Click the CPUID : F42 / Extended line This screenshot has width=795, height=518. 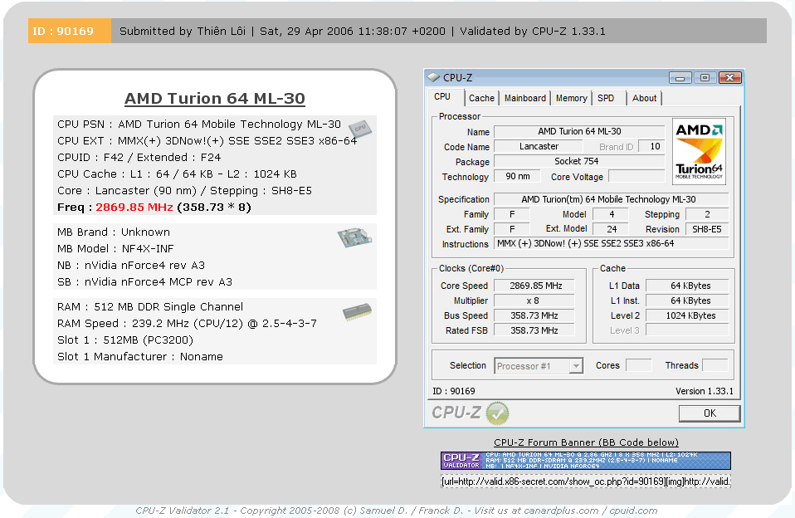pyautogui.click(x=139, y=157)
